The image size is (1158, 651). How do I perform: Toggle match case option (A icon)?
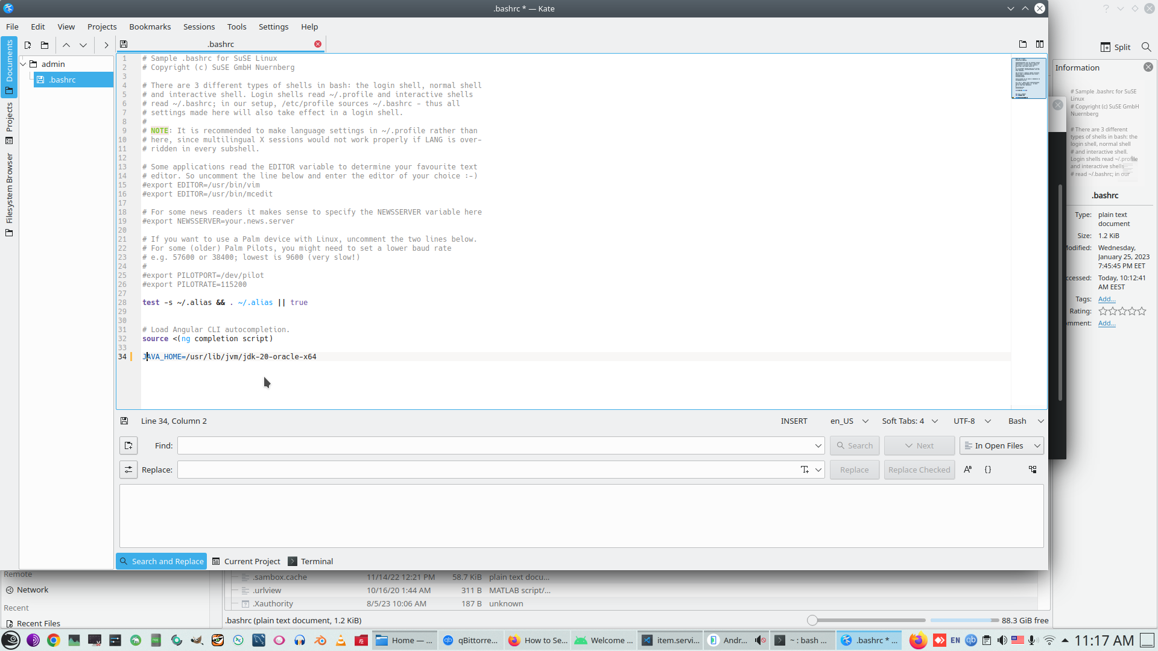point(967,470)
